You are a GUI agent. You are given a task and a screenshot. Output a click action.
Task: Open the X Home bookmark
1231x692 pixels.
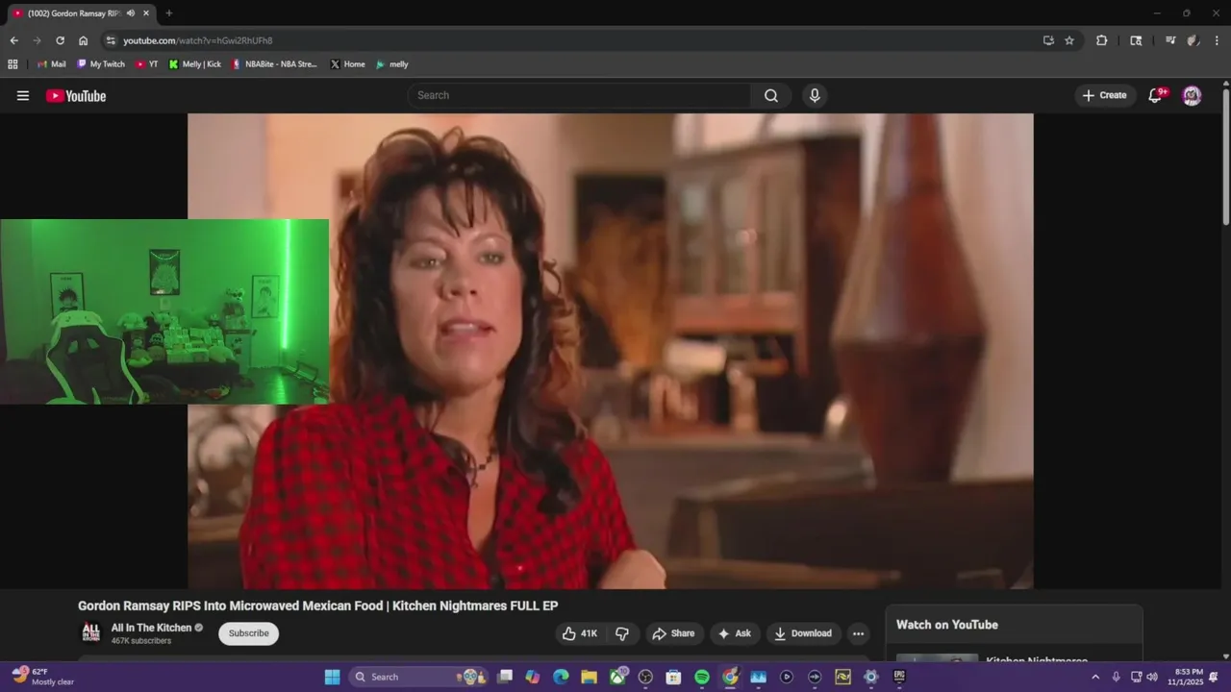pyautogui.click(x=347, y=64)
